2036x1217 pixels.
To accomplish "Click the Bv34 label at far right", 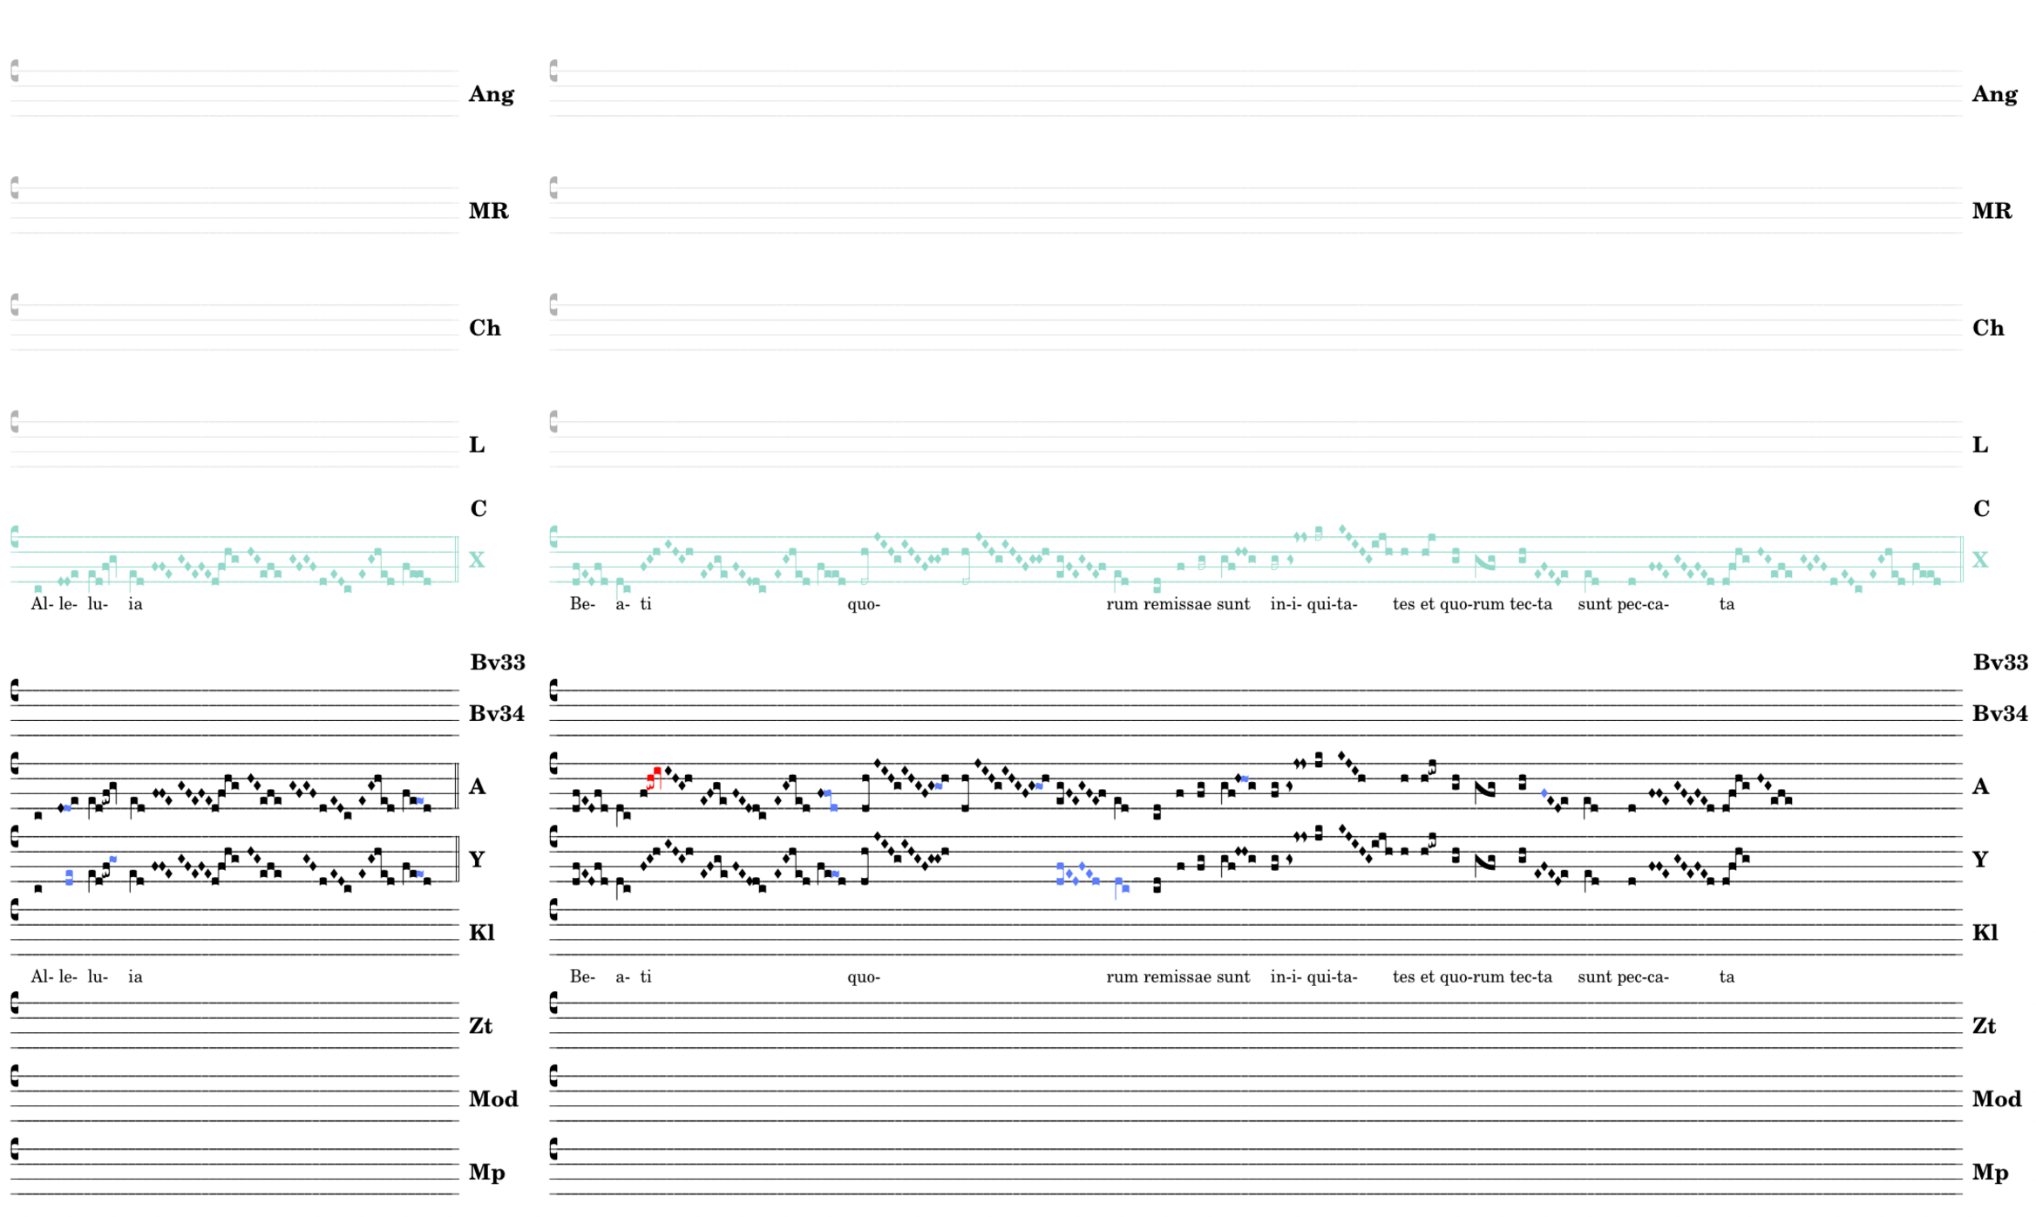I will click(1999, 714).
